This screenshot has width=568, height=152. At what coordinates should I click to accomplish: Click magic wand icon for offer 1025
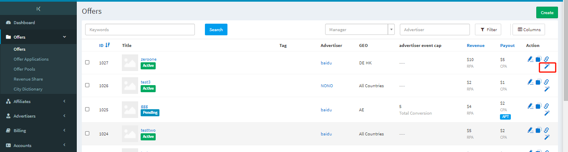coord(547,113)
